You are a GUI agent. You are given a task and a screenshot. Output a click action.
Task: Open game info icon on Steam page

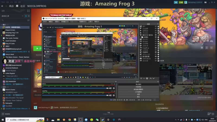[x=207, y=48]
